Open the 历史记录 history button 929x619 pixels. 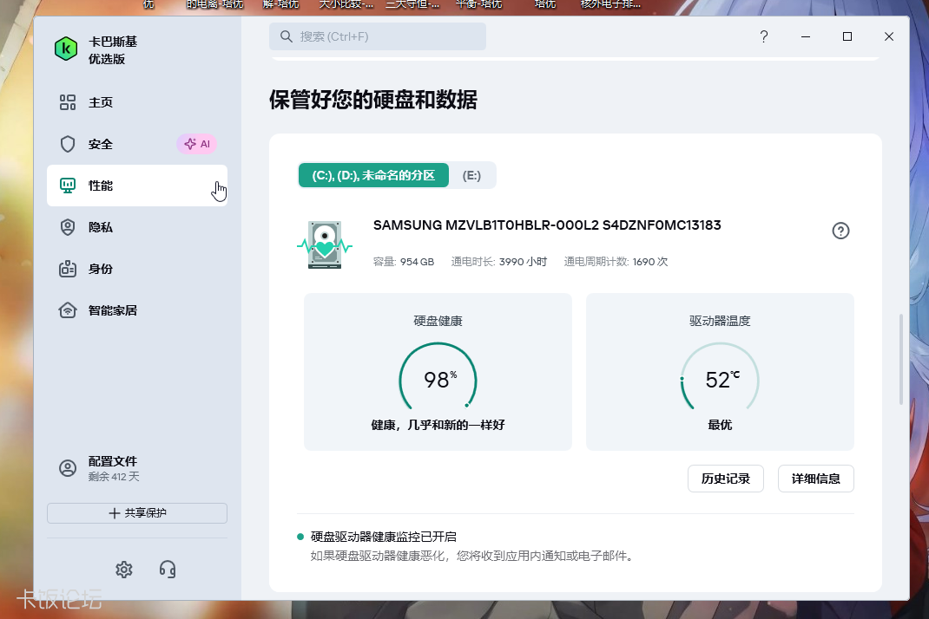(726, 479)
